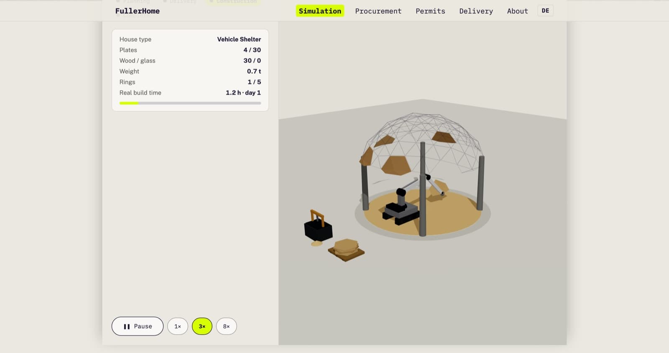
Task: Open the Simulation tab
Action: click(x=320, y=11)
